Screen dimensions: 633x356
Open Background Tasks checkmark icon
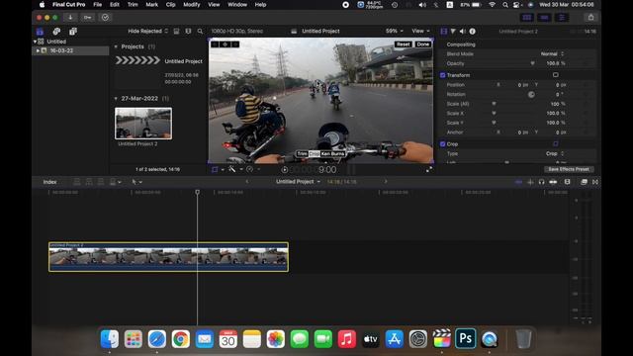point(105,18)
